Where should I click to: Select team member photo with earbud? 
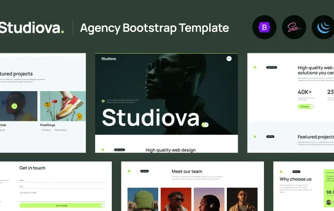point(209,199)
